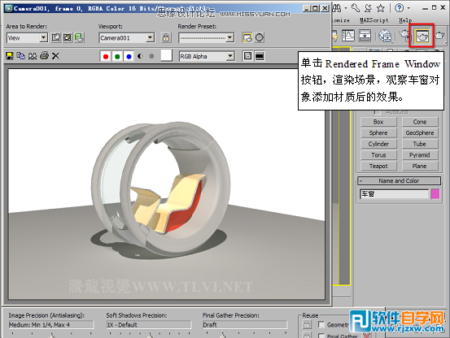
Task: Click the Pyramid primitive button
Action: [420, 155]
